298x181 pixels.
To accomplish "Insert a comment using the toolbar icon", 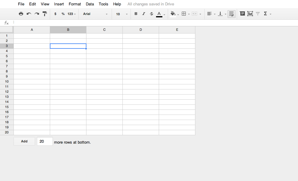I will 242,13.
